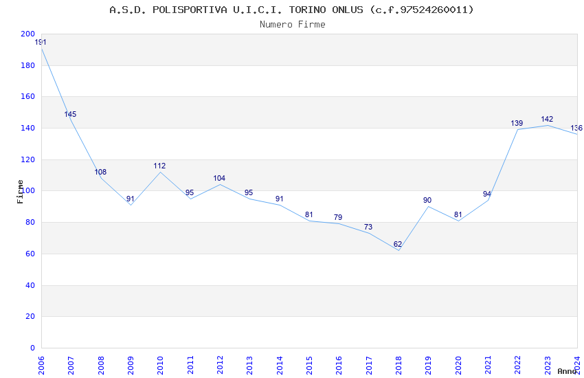This screenshot has width=584, height=378.
Task: Click the data label 91 for 2009
Action: pyautogui.click(x=130, y=199)
